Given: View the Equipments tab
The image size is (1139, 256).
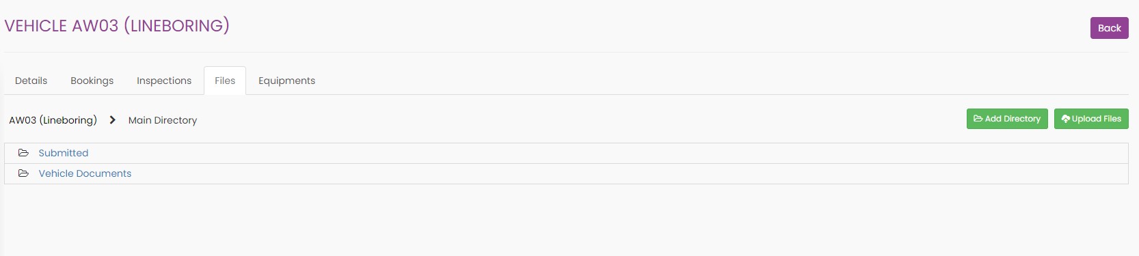Looking at the screenshot, I should [287, 81].
